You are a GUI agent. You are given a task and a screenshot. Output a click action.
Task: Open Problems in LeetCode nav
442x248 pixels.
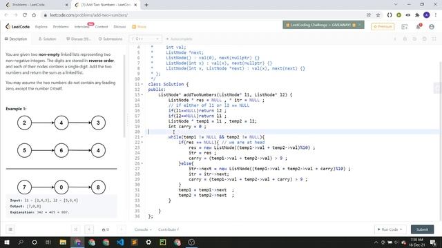pyautogui.click(x=61, y=27)
